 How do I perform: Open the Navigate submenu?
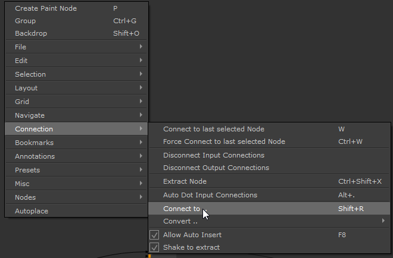point(76,115)
